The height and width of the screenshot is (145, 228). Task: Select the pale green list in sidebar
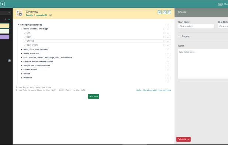point(4,31)
